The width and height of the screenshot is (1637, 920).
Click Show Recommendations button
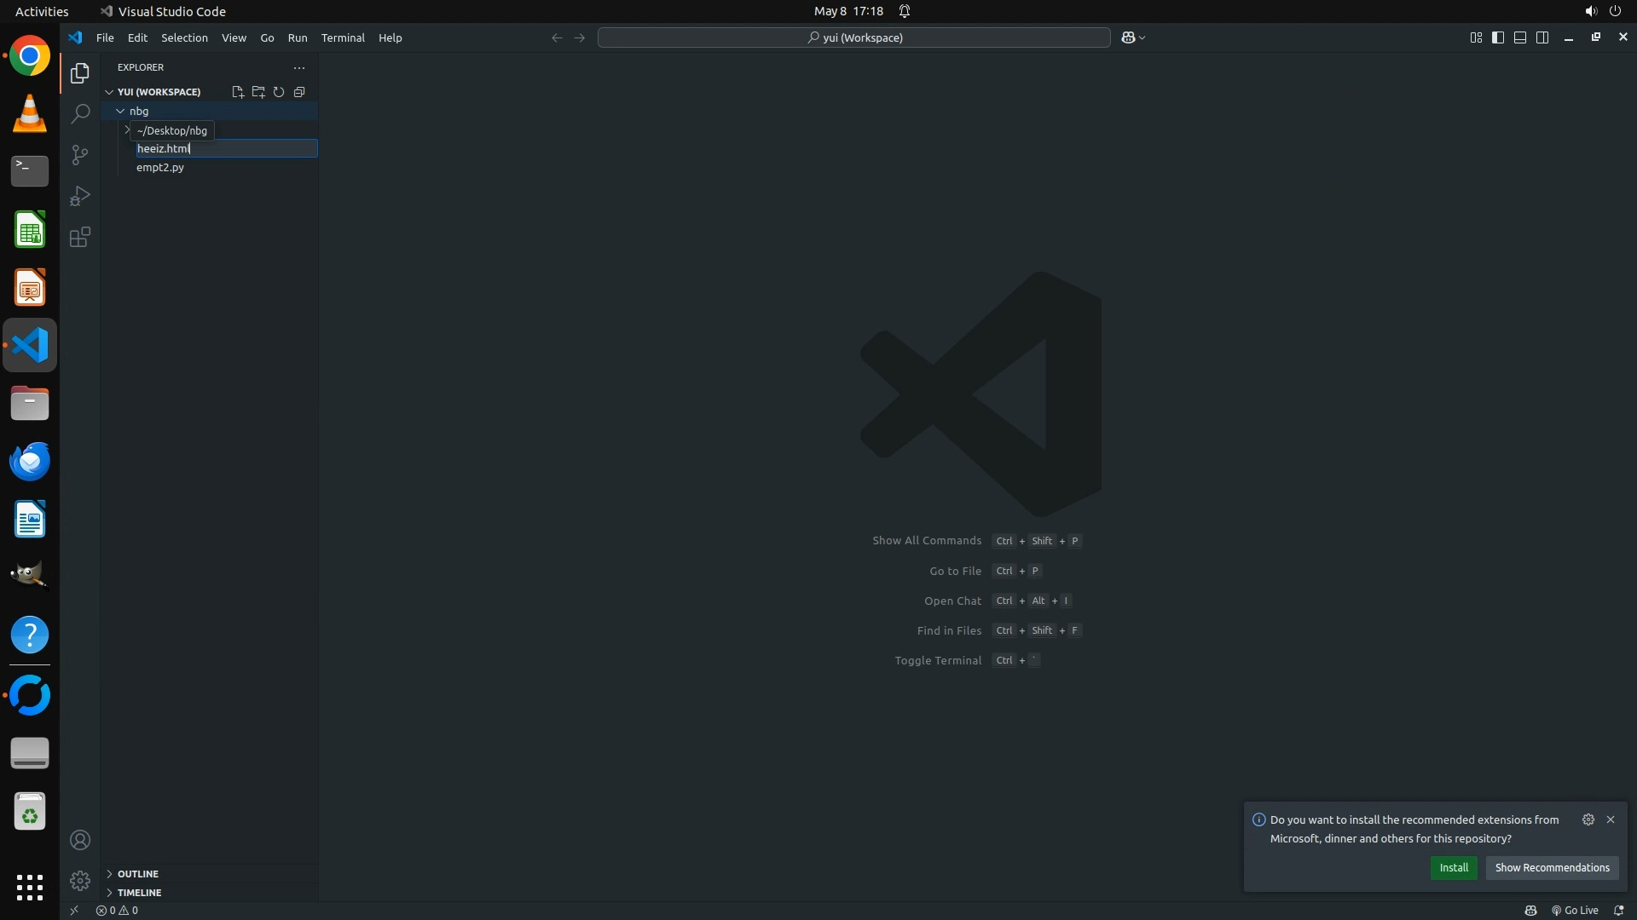point(1552,868)
